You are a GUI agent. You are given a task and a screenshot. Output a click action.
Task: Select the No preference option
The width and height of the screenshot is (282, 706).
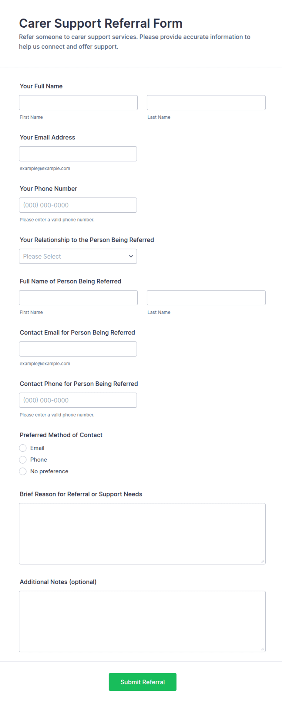(23, 471)
